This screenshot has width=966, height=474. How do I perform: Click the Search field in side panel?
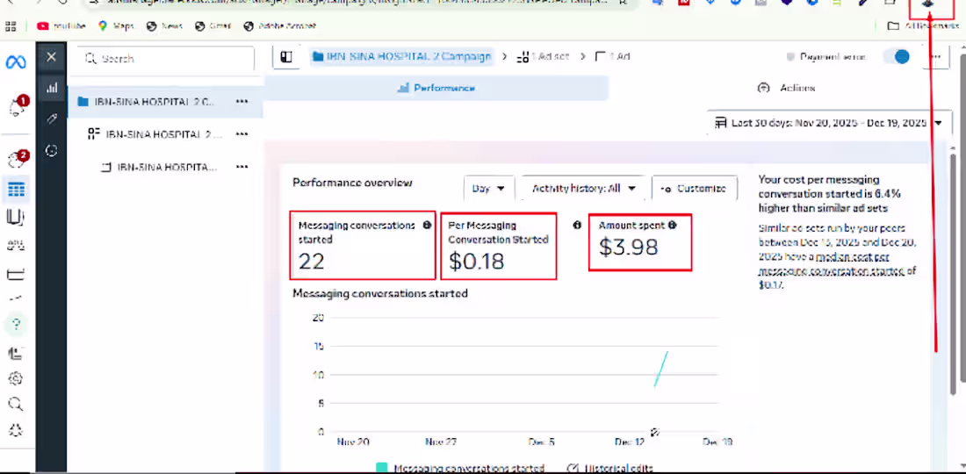click(x=166, y=59)
